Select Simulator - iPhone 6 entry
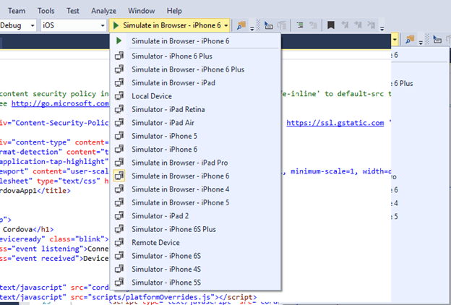 [x=195, y=150]
